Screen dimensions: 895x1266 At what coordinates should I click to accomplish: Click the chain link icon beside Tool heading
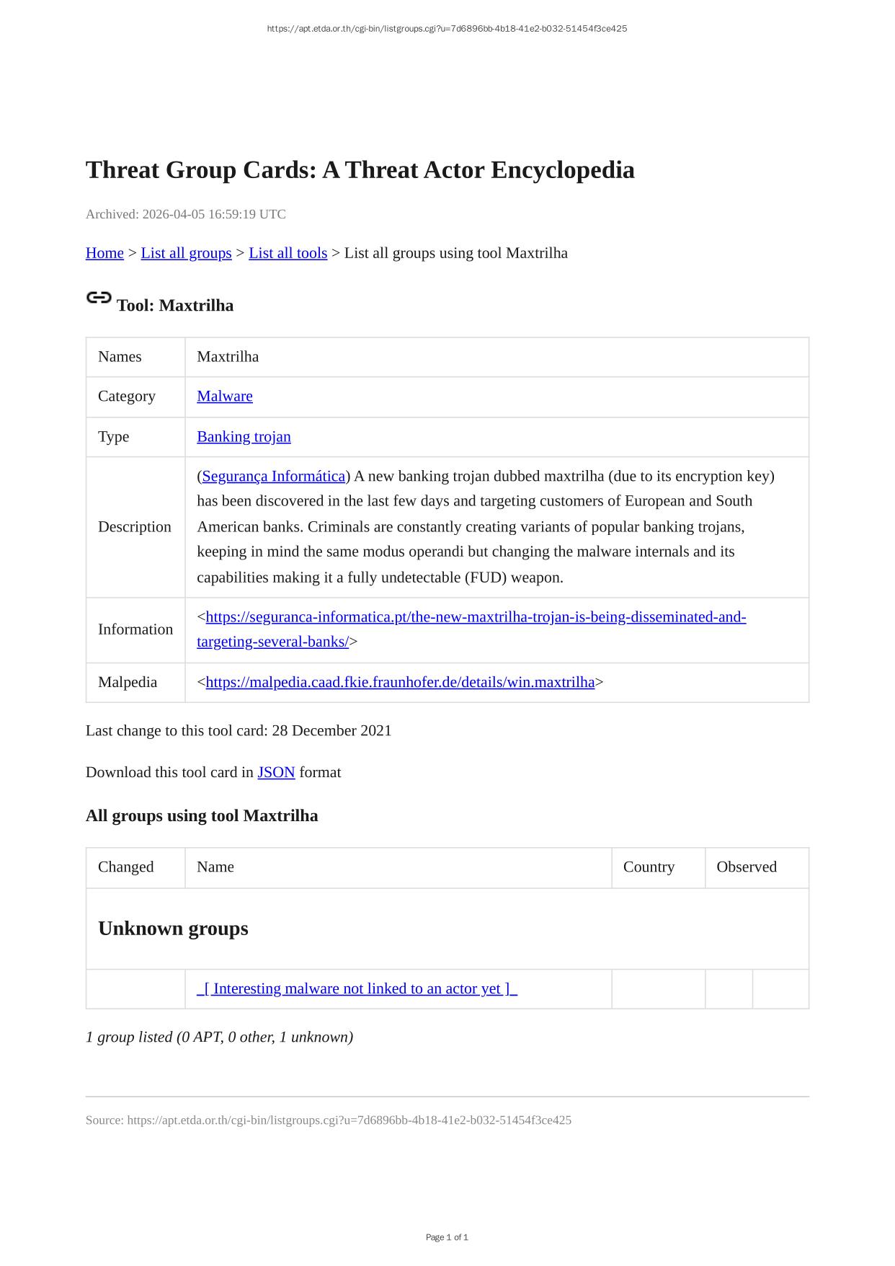99,298
